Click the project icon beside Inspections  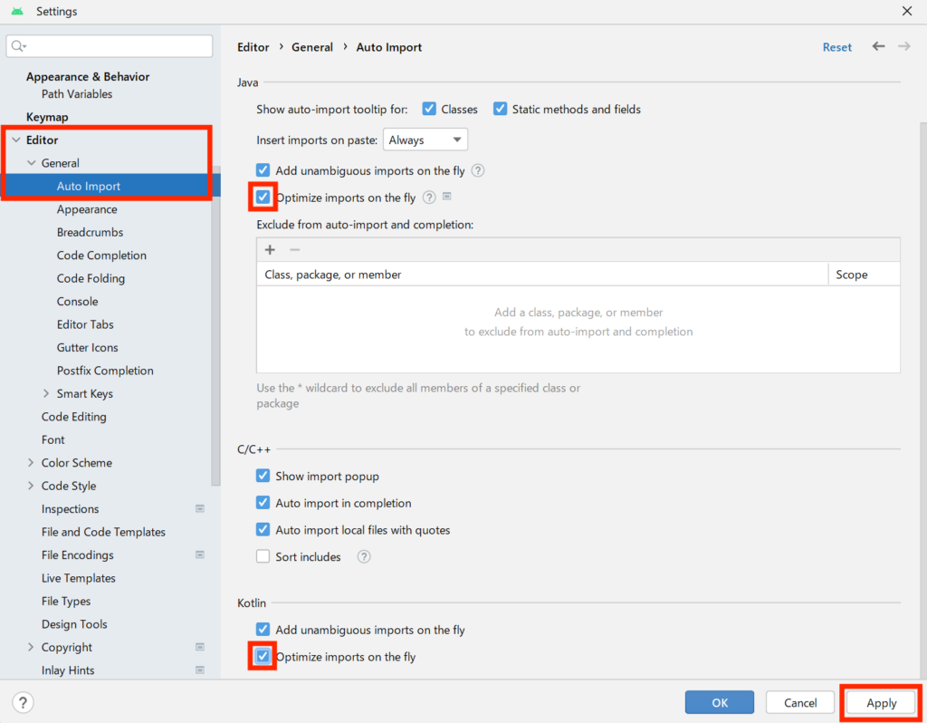200,508
